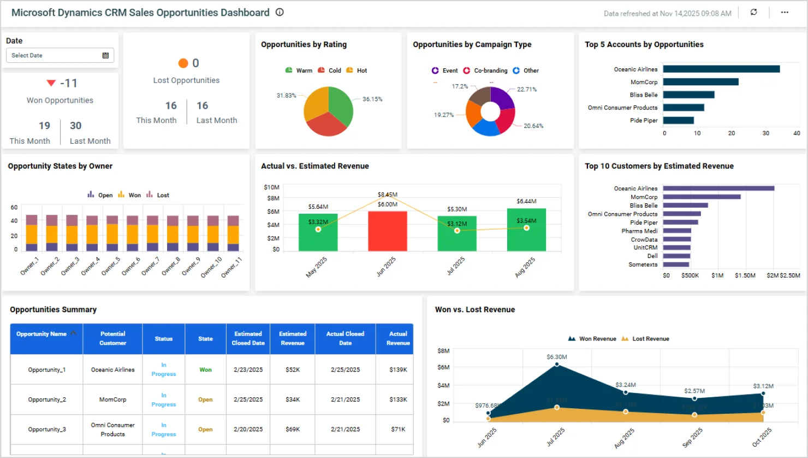This screenshot has width=808, height=458.
Task: Toggle the Warm legend in Rating chart
Action: point(299,71)
